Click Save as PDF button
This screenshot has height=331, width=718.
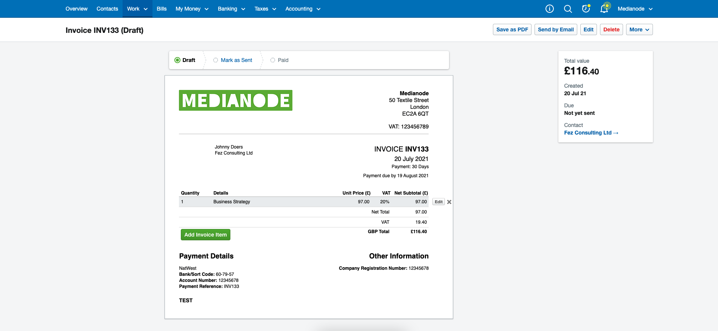tap(512, 29)
